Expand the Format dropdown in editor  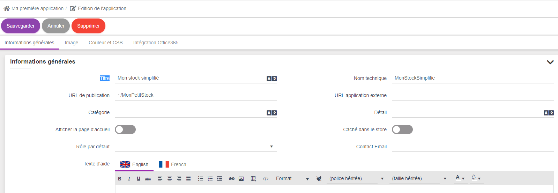point(292,179)
